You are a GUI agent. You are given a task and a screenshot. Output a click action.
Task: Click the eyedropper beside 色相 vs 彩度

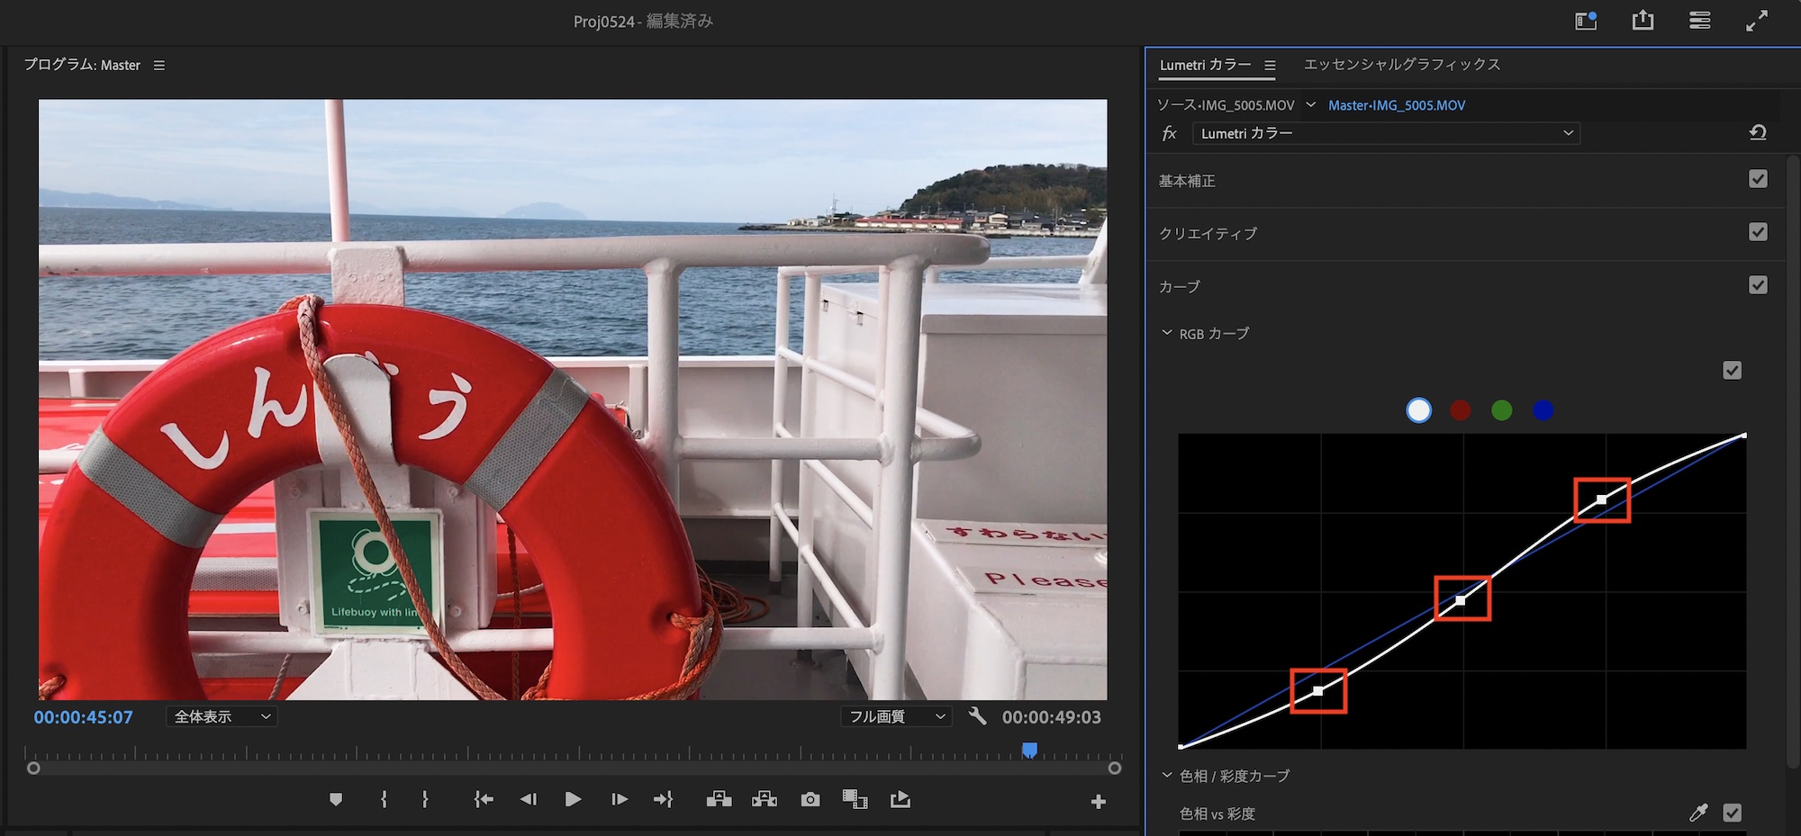1697,814
